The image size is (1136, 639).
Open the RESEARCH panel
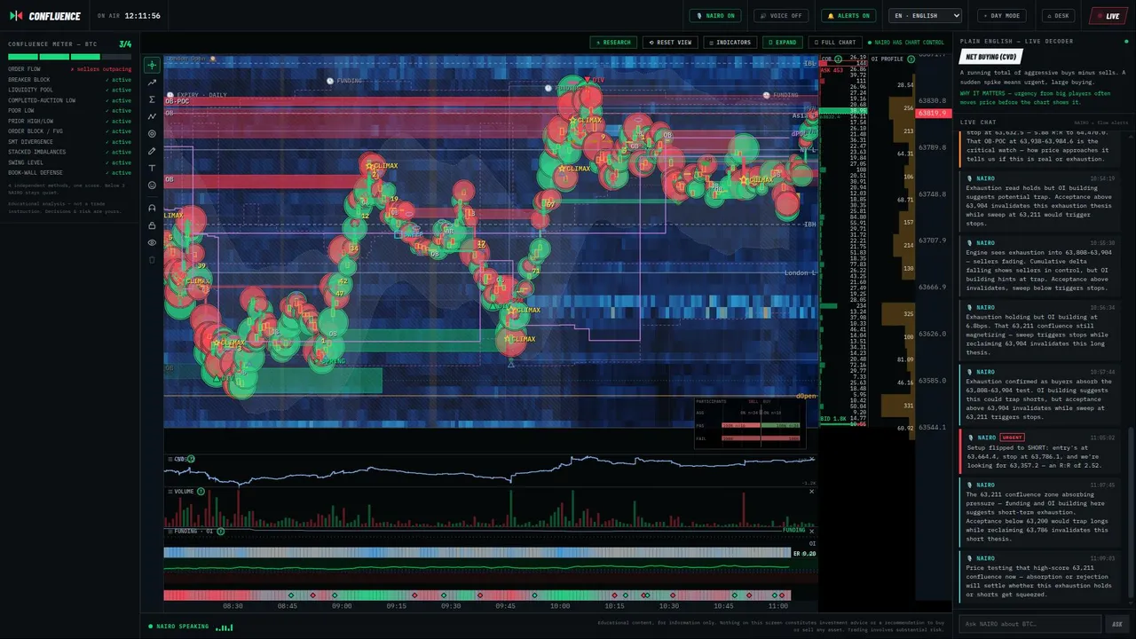(613, 43)
